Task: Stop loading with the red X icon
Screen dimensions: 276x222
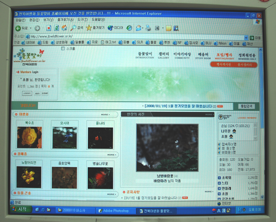Action: pyautogui.click(x=48, y=28)
